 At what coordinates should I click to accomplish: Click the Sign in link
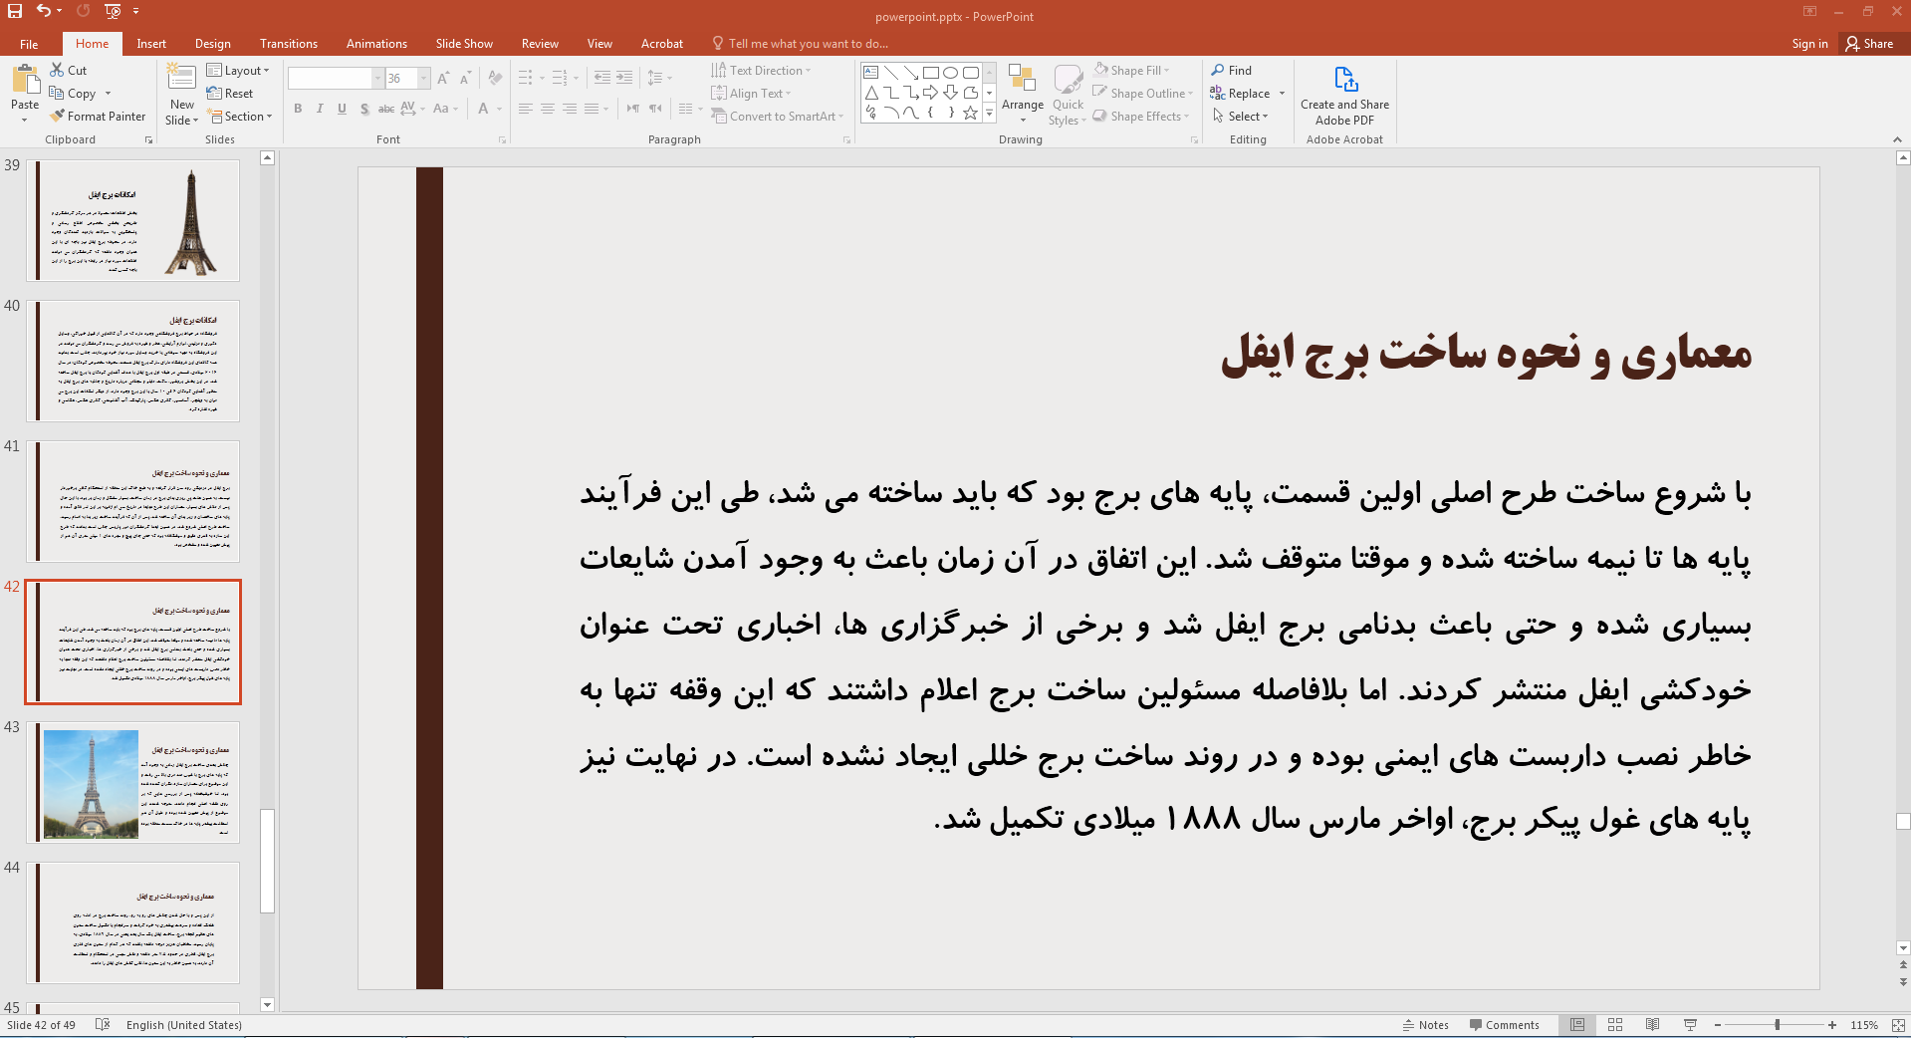[x=1809, y=44]
